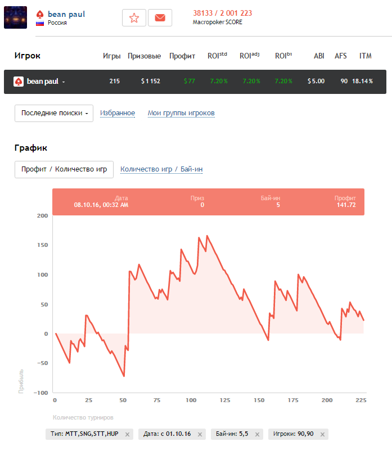392x455 pixels.
Task: Expand the bean paul row dropdown arrow
Action: tap(64, 82)
